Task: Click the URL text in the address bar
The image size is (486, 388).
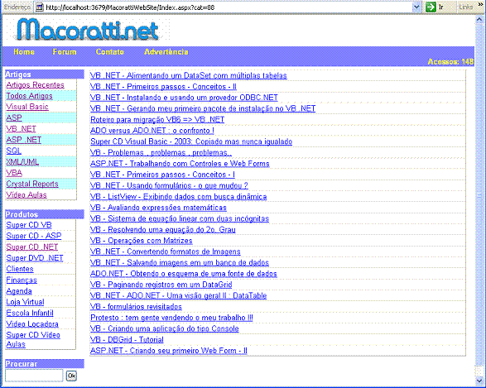Action: click(x=130, y=7)
